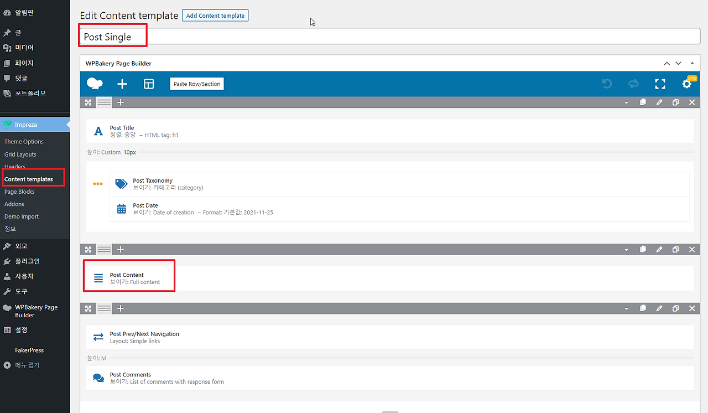Clone the Post Prev/Next Navigation row
Image resolution: width=708 pixels, height=413 pixels.
(x=675, y=308)
